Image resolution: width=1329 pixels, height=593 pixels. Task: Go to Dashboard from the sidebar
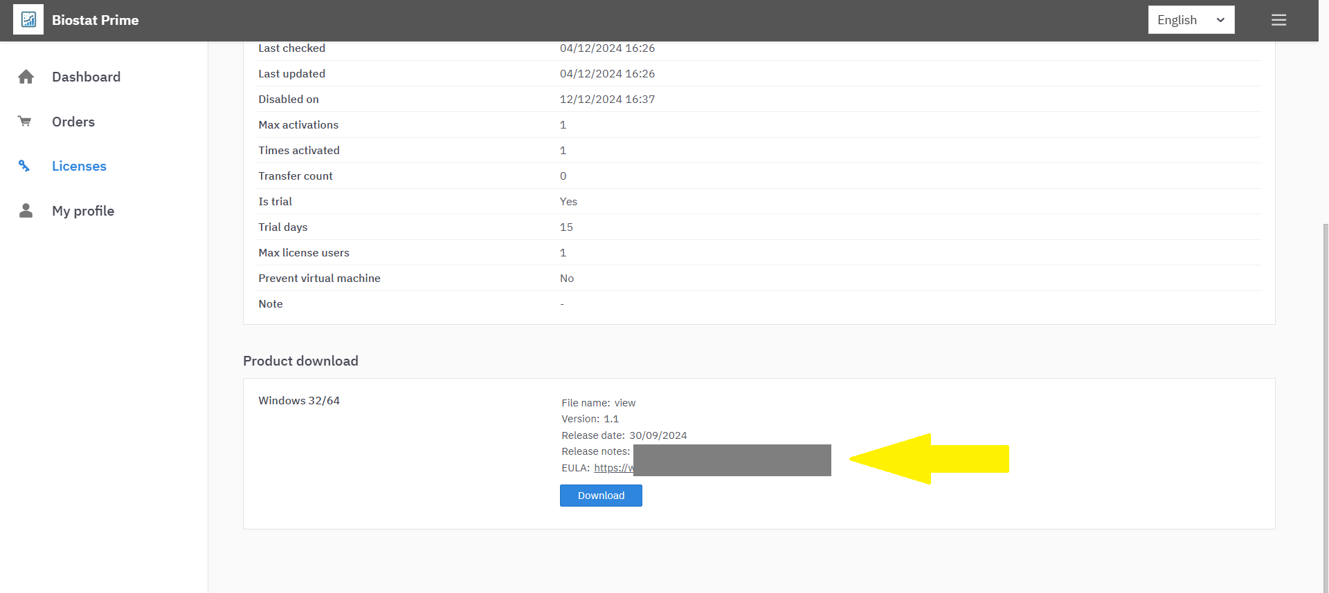[86, 77]
